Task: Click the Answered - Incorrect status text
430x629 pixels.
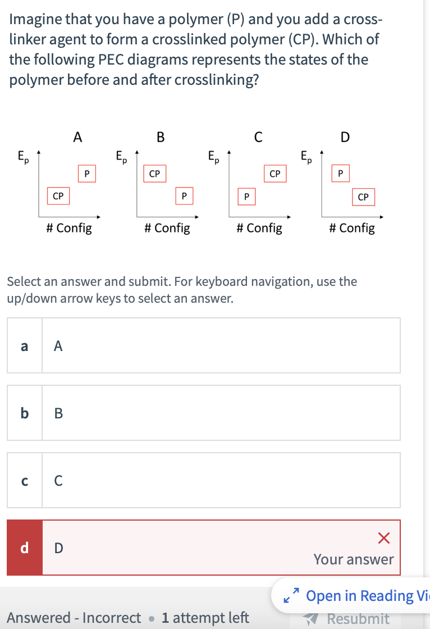Action: (75, 617)
